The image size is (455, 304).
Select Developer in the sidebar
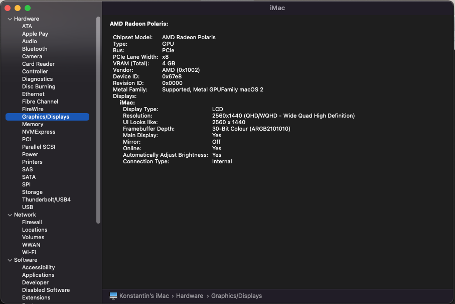[35, 283]
